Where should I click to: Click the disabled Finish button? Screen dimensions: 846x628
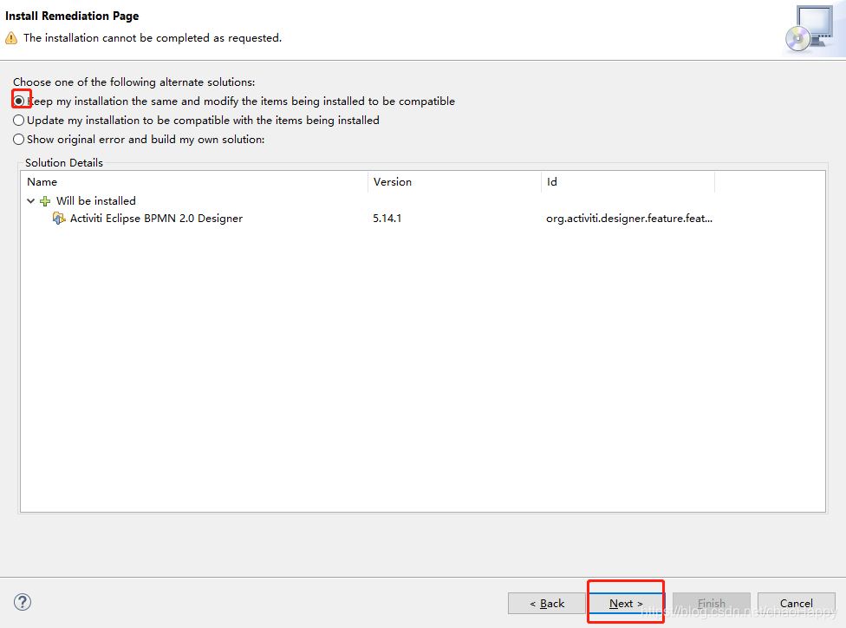pyautogui.click(x=711, y=603)
